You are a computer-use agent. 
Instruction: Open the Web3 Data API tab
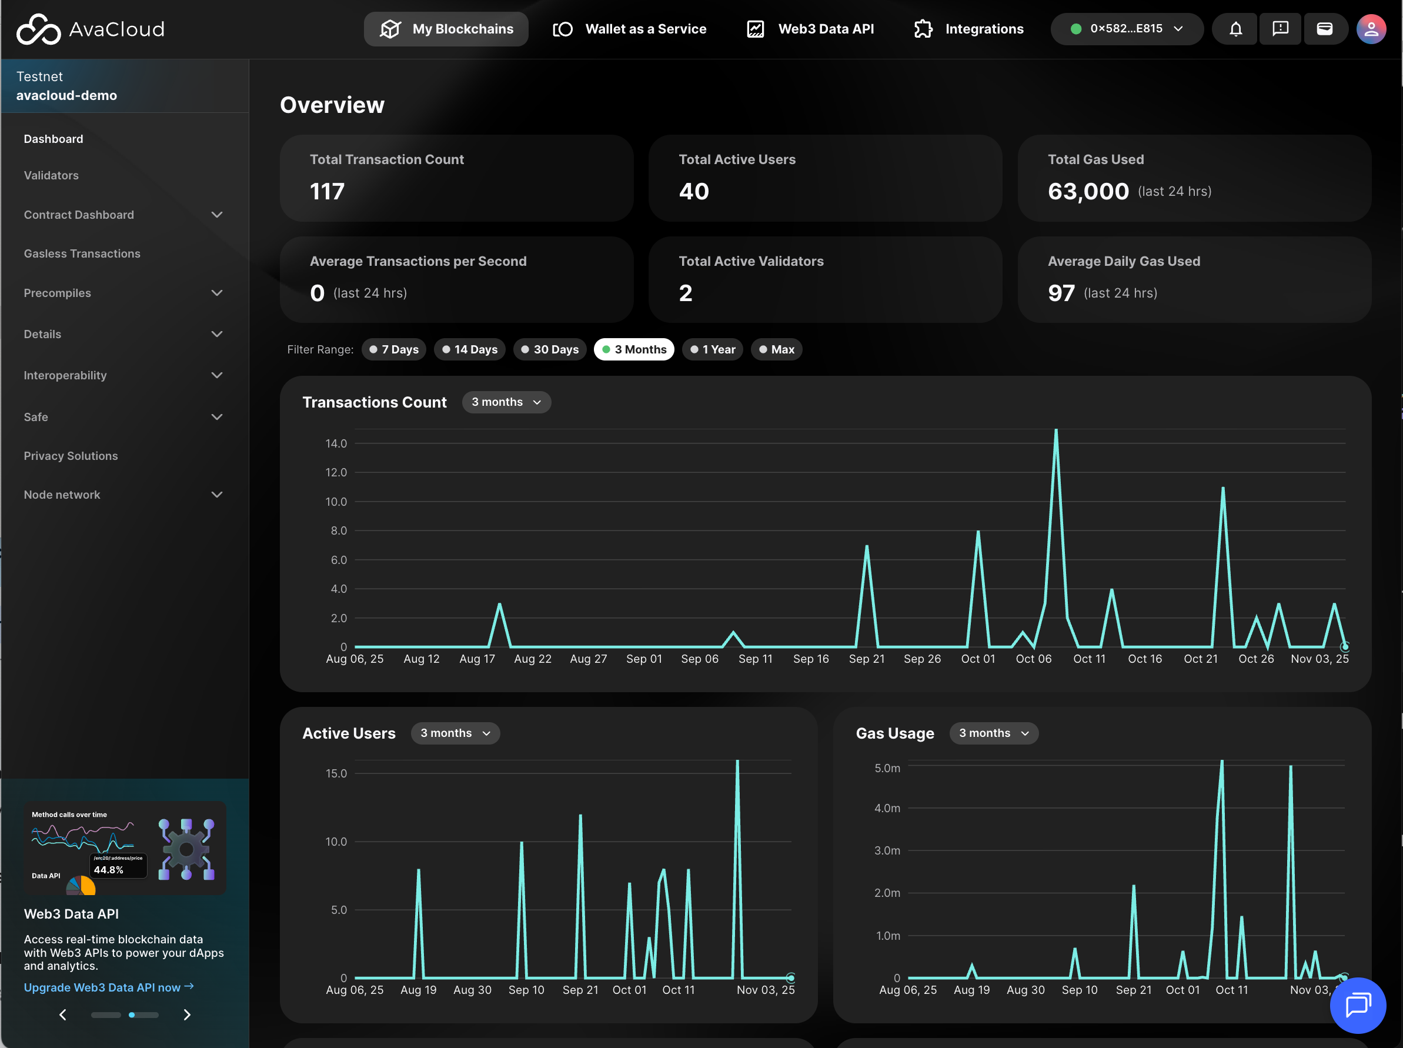[810, 29]
